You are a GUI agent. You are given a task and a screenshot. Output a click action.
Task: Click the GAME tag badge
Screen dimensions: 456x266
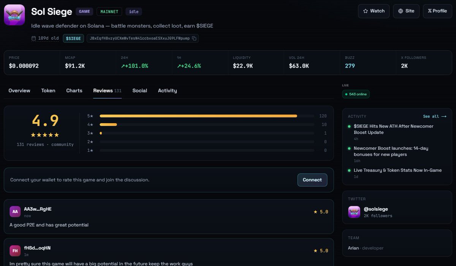(84, 11)
